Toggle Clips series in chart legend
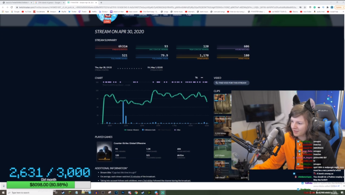345x195 pixels. [x=177, y=130]
